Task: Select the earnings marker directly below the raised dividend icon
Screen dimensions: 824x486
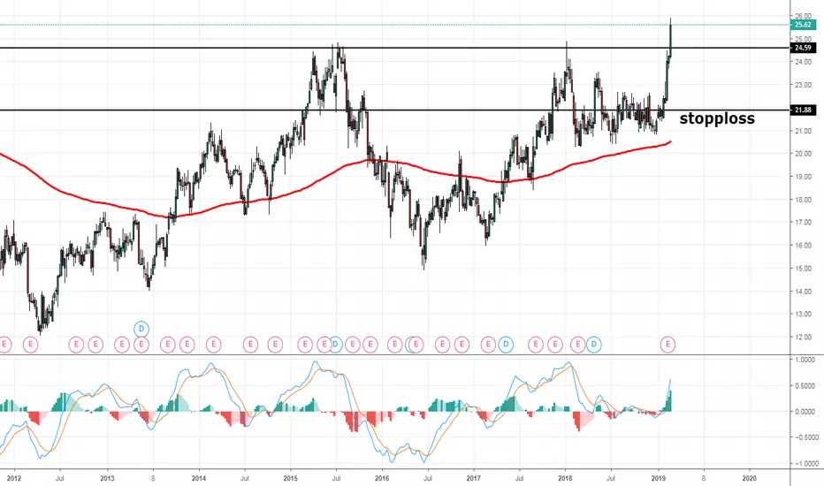Action: click(141, 345)
